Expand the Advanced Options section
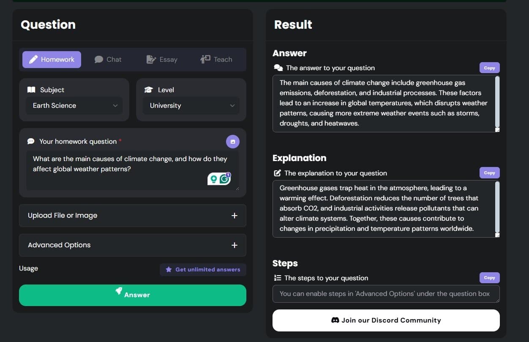This screenshot has height=342, width=529. pyautogui.click(x=133, y=245)
